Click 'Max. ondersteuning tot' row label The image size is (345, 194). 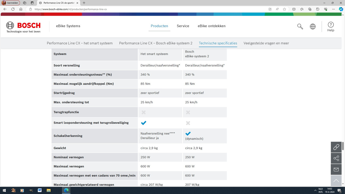[71, 102]
